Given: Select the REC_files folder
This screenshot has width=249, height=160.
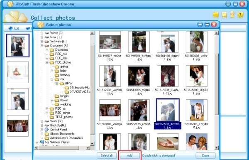Looking at the screenshot, I should point(61,58).
